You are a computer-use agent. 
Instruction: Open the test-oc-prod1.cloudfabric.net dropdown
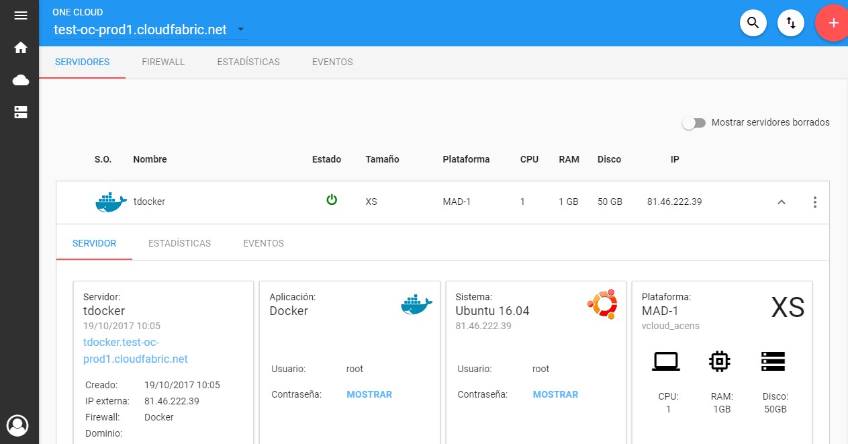pos(149,30)
